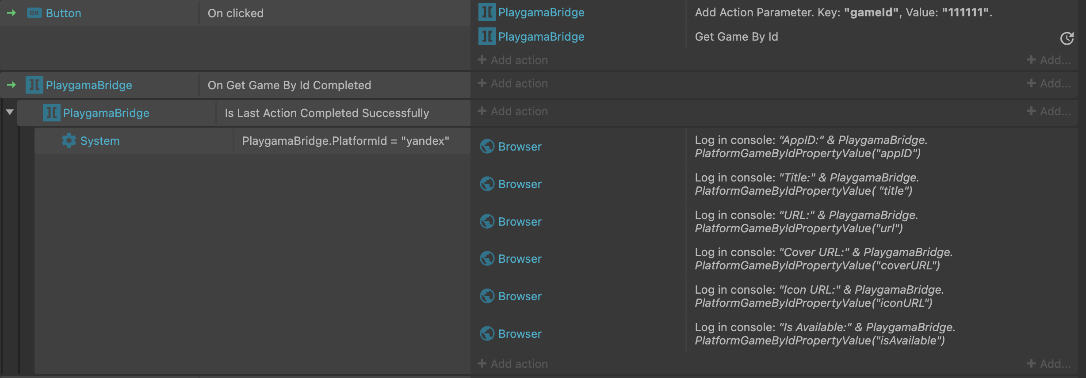Click Browser globe icon for Title log

[487, 184]
